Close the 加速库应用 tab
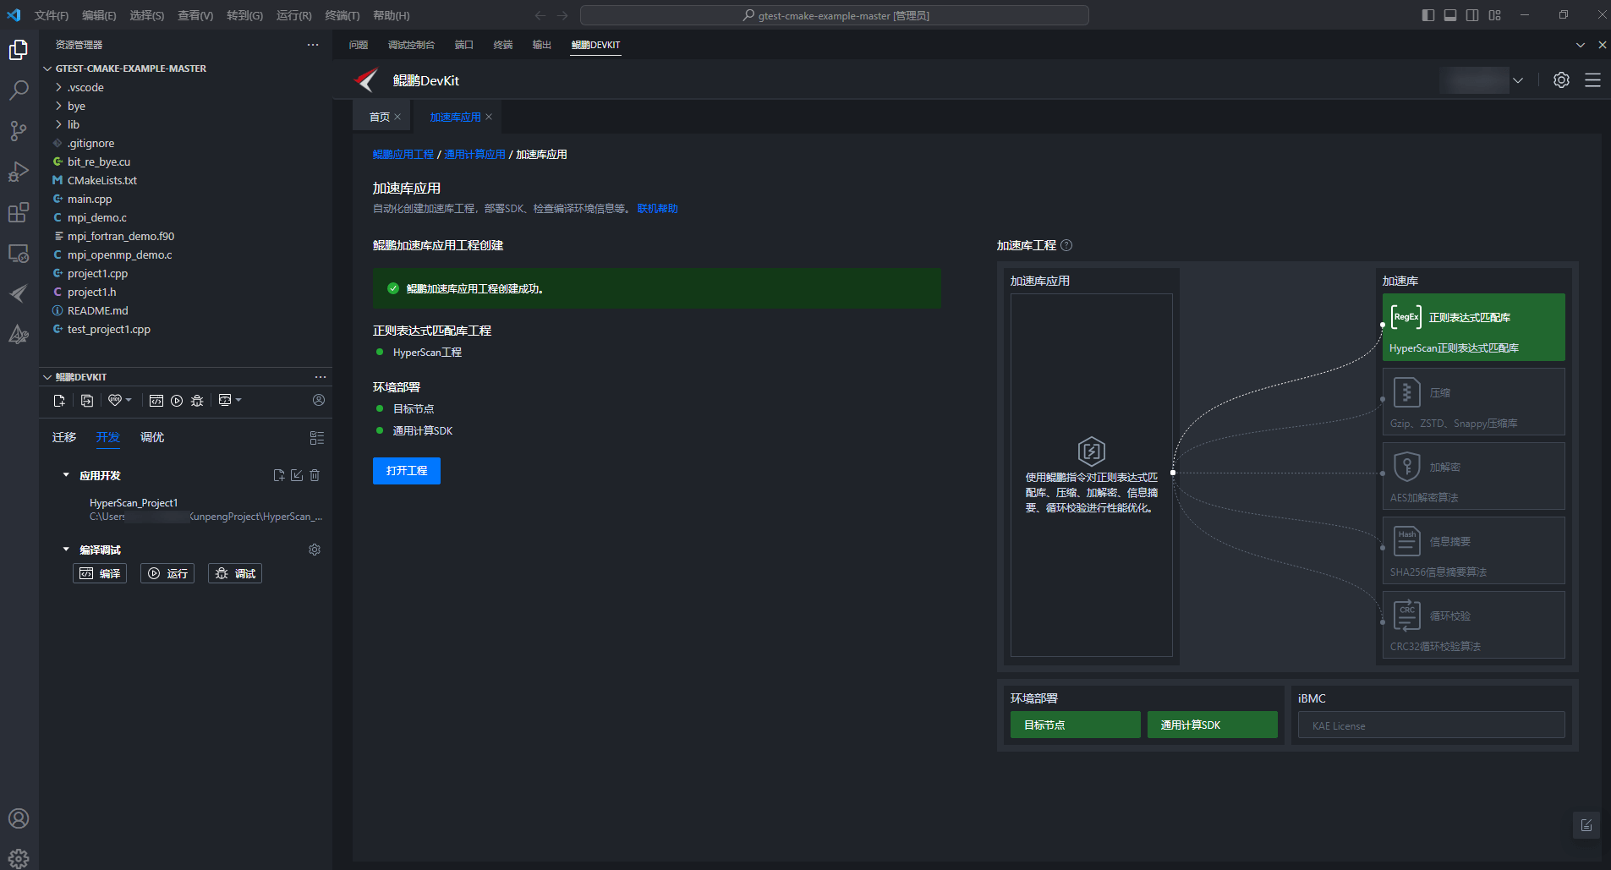Viewport: 1611px width, 870px height. coord(489,117)
